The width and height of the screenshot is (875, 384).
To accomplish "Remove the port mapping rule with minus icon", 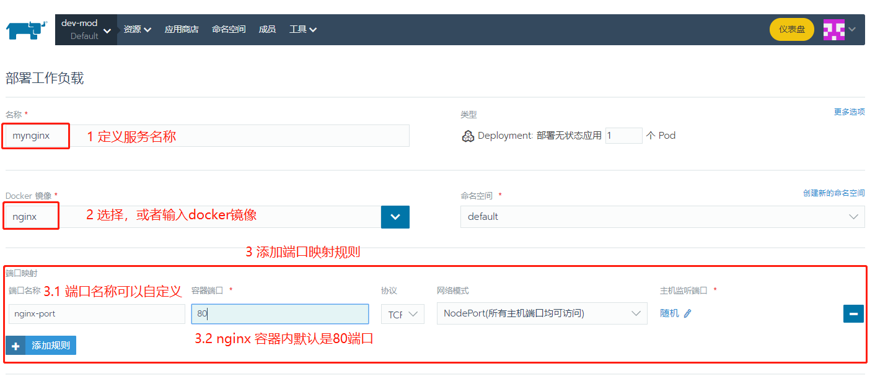I will click(853, 313).
